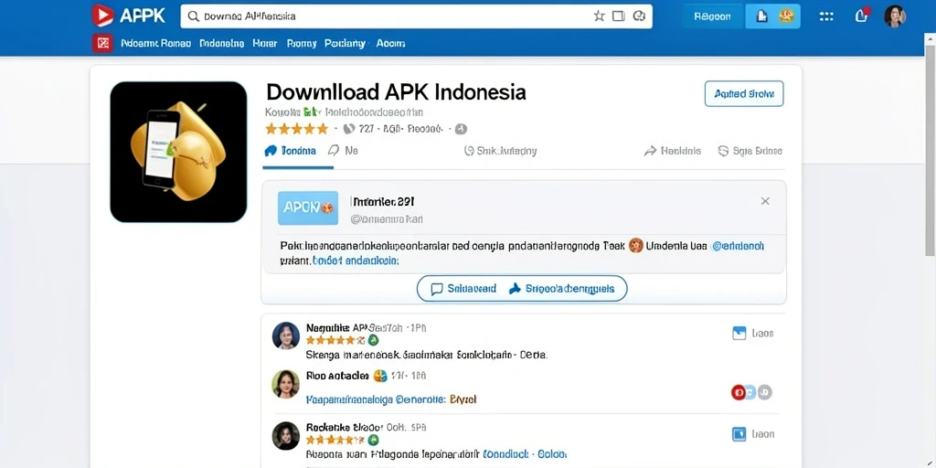Click the Infonter 291 title
936x468 pixels.
[x=382, y=201]
